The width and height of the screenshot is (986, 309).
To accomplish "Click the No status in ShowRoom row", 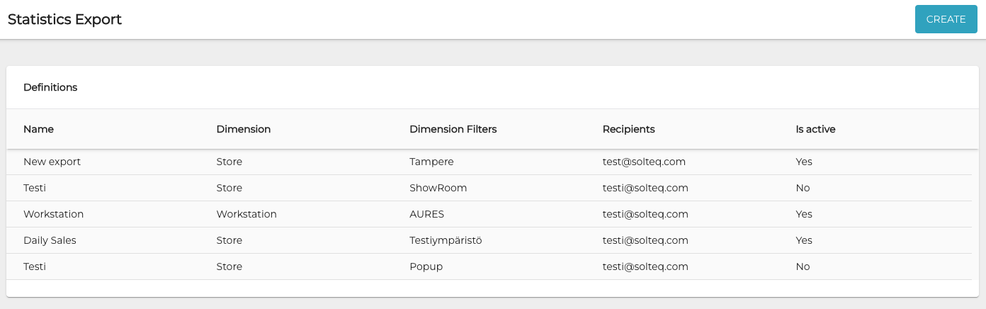I will click(x=803, y=188).
